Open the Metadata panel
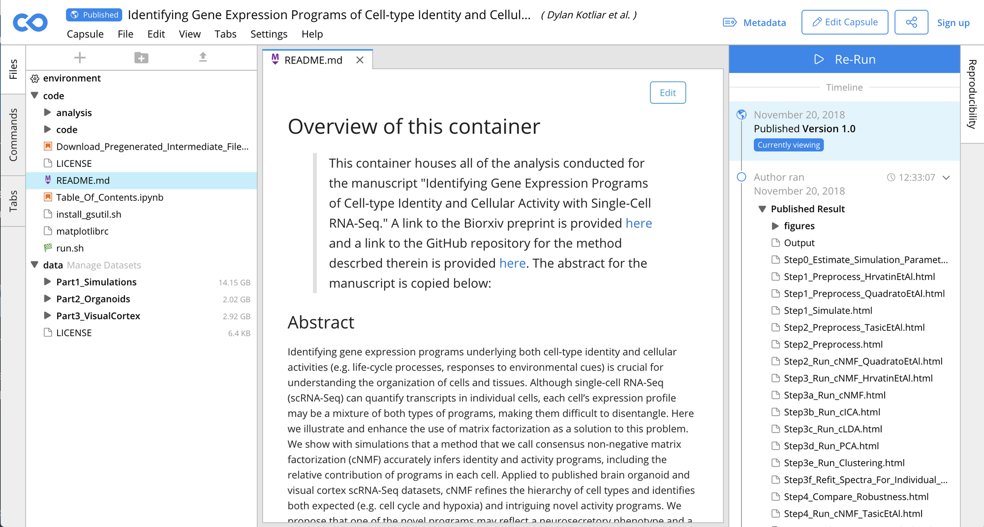The image size is (984, 527). [x=755, y=23]
